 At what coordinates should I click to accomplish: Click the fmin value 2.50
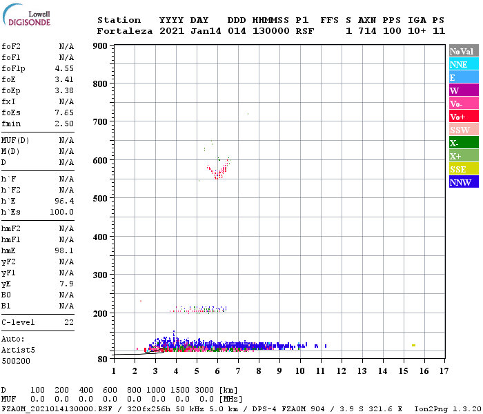click(64, 124)
